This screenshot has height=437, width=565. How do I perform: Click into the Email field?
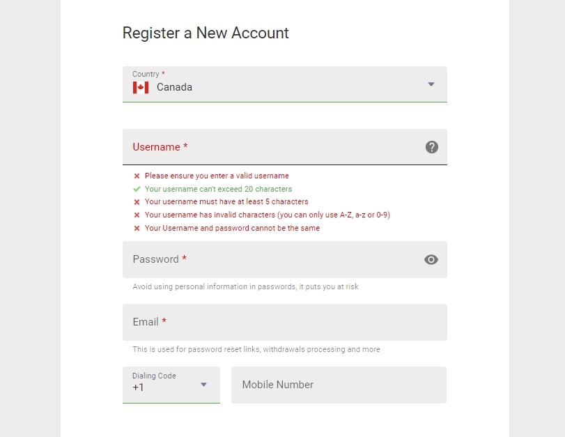point(285,322)
